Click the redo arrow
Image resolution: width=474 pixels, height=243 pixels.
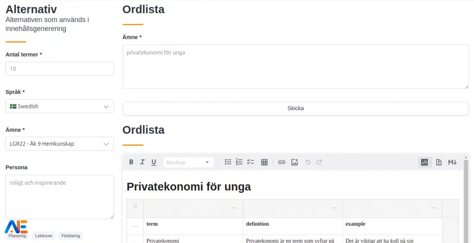(319, 162)
